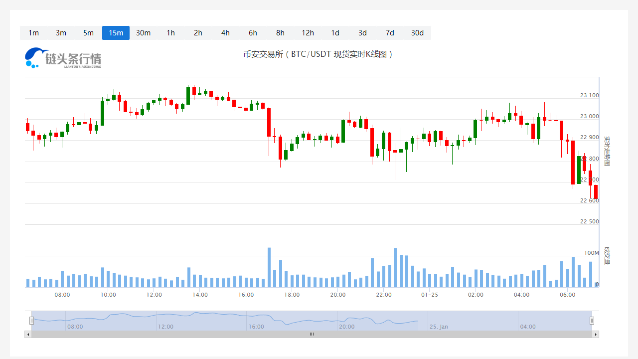The image size is (638, 359).
Task: Click the tallest volume bar near 17:00
Action: [x=269, y=267]
